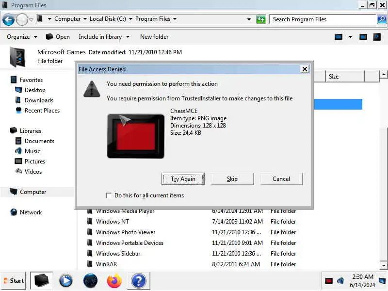This screenshot has width=388, height=291.
Task: Click the Back navigation arrow
Action: tap(8, 19)
